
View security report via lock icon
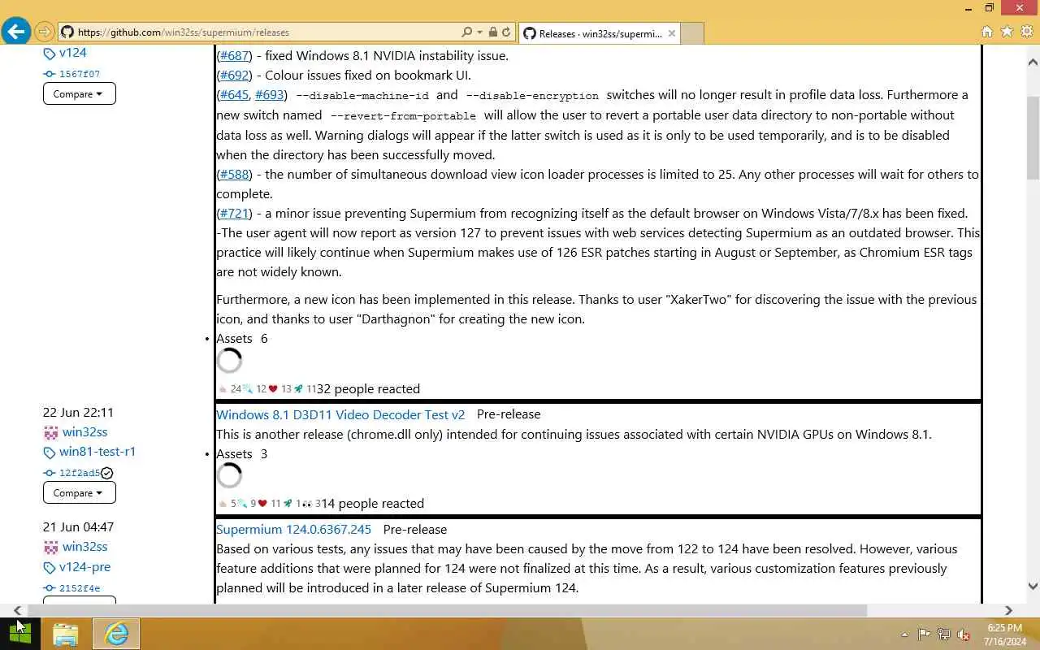point(492,32)
